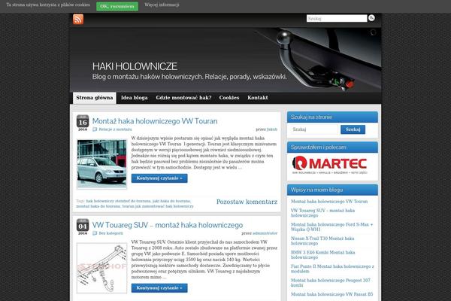
Task: Open tag touran jak zamontować hak holowniczy
Action: click(158, 206)
